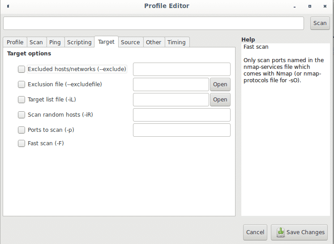The width and height of the screenshot is (334, 244).
Task: Open the Timing tab
Action: point(176,42)
